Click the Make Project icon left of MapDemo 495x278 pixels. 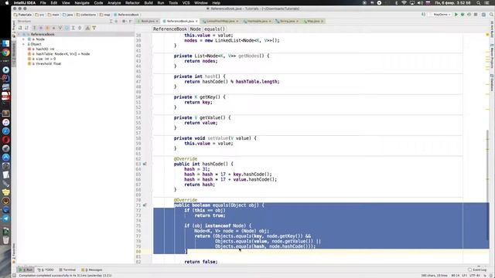click(423, 15)
